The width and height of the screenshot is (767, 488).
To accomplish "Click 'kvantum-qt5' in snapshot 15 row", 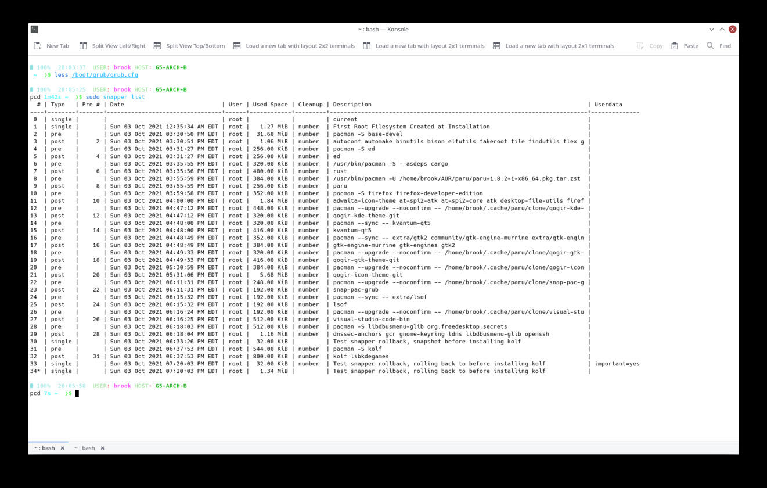I will pos(352,230).
